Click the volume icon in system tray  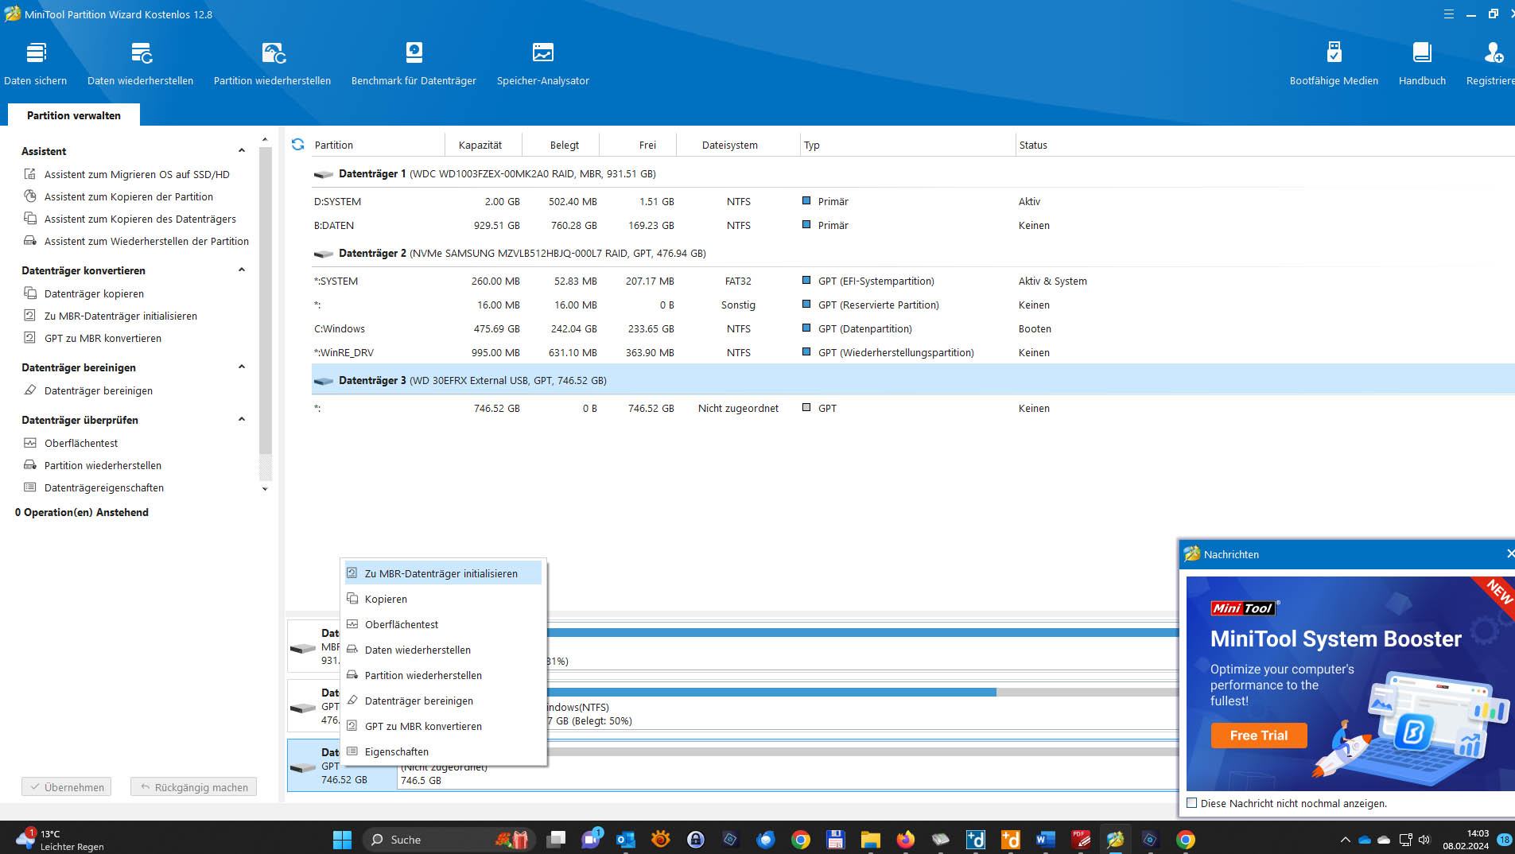click(x=1424, y=840)
